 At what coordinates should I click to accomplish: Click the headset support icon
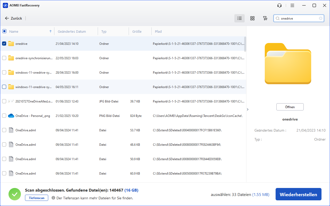pos(279,5)
